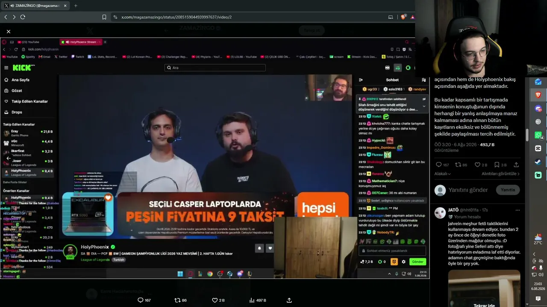Open the JATÖ display name link
The image size is (547, 307).
453,210
